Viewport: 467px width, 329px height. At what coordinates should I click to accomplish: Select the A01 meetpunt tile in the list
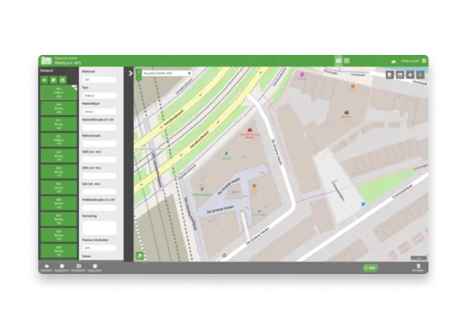(x=59, y=93)
